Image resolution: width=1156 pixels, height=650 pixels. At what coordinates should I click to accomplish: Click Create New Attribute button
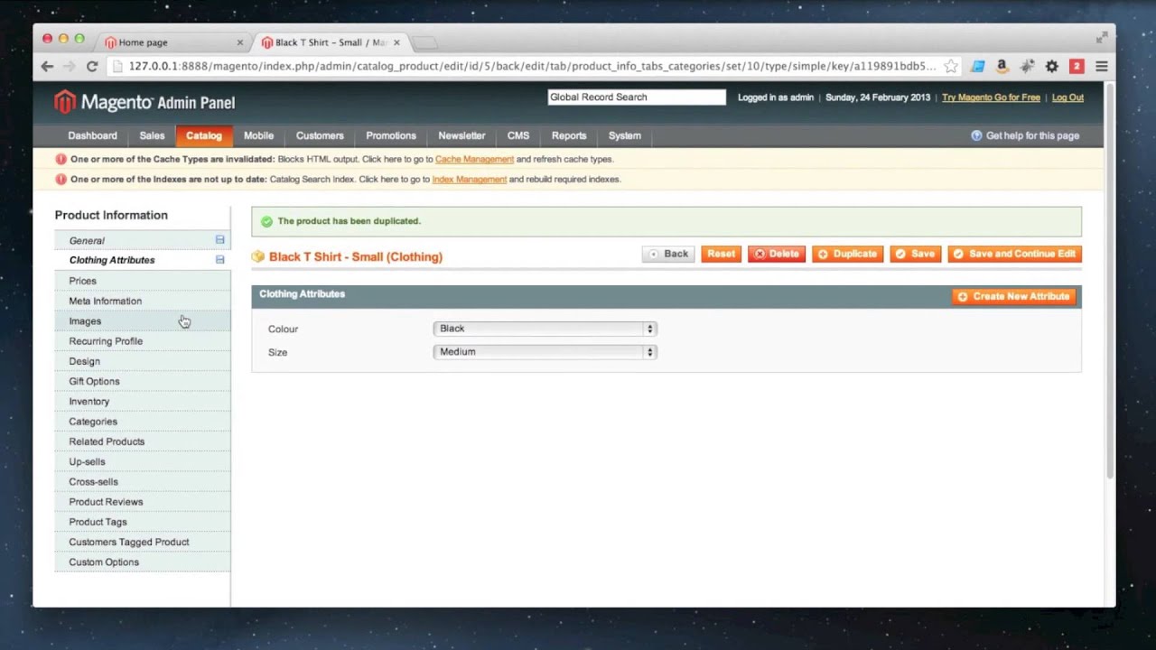(1014, 296)
